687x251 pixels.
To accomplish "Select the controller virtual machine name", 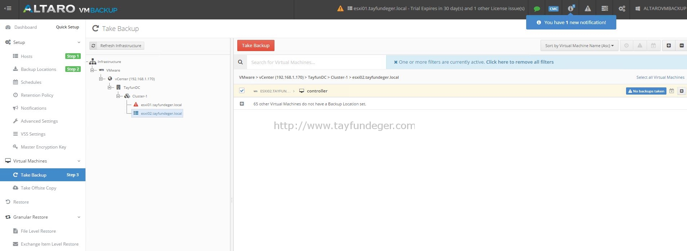I will click(317, 91).
